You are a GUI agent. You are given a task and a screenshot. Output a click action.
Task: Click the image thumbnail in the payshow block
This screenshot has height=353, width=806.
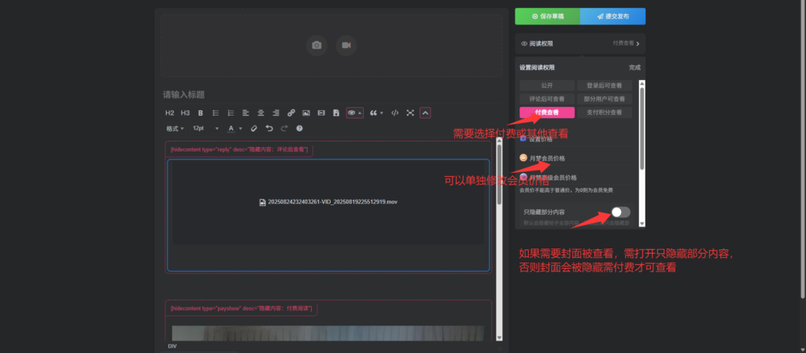(x=327, y=333)
